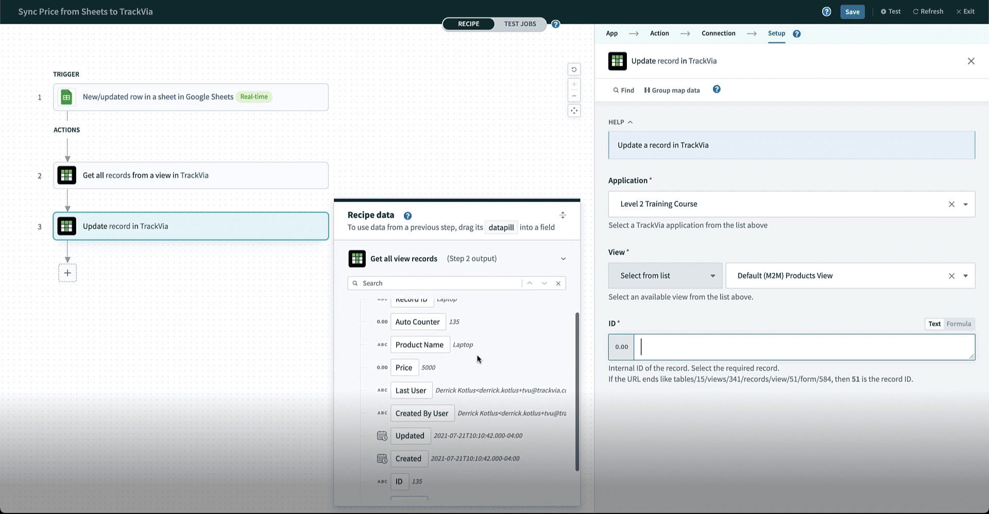989x514 pixels.
Task: Click TrackVia icon on step 2
Action: point(66,175)
